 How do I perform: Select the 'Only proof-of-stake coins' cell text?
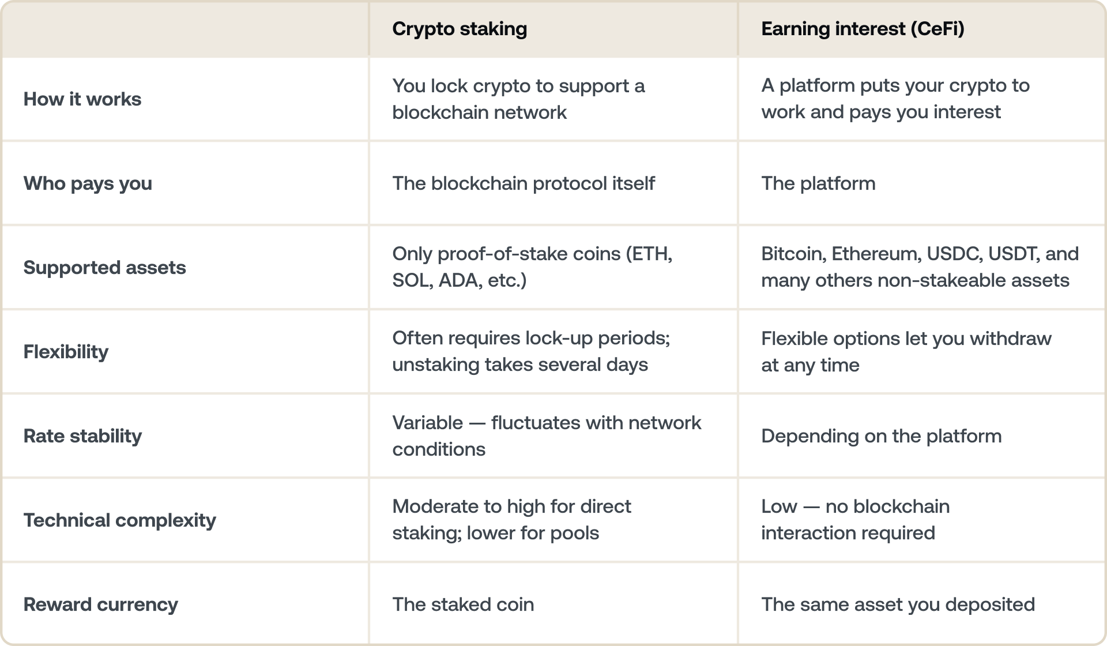(532, 267)
